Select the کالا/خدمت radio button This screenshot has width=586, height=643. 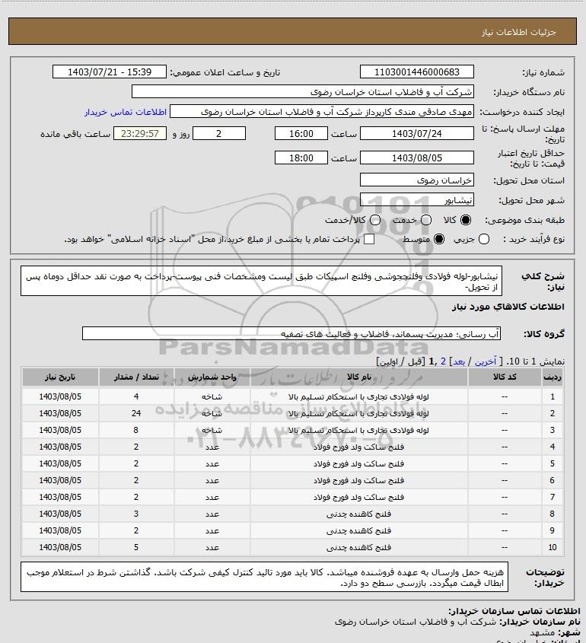pyautogui.click(x=374, y=220)
